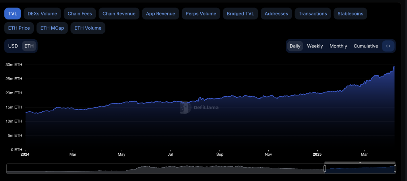Select ETH denomination toggle
The image size is (407, 181).
point(29,46)
